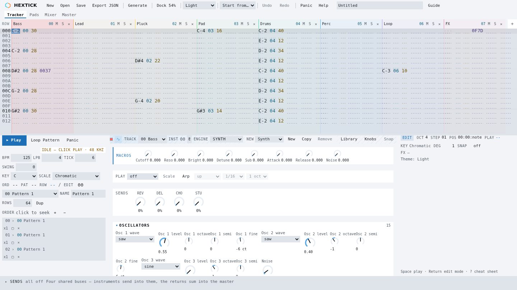Click the DEL send knob
This screenshot has height=290, width=517.
click(160, 202)
